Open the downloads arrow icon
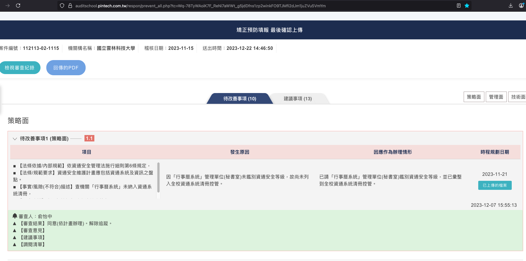Viewport: 526px width, 261px height. [511, 6]
